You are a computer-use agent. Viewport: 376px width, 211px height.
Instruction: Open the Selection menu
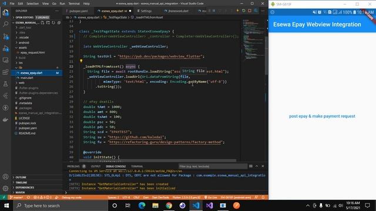[32, 4]
